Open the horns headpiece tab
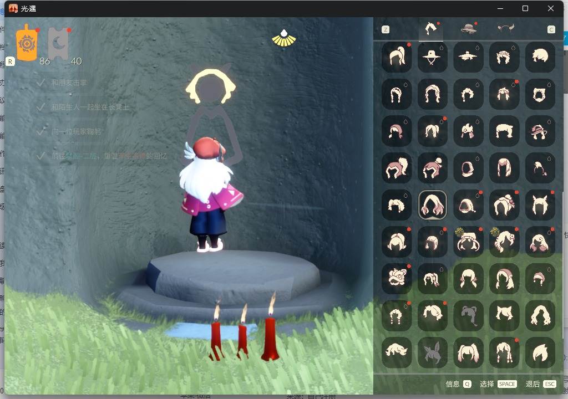This screenshot has width=568, height=399. (x=505, y=28)
